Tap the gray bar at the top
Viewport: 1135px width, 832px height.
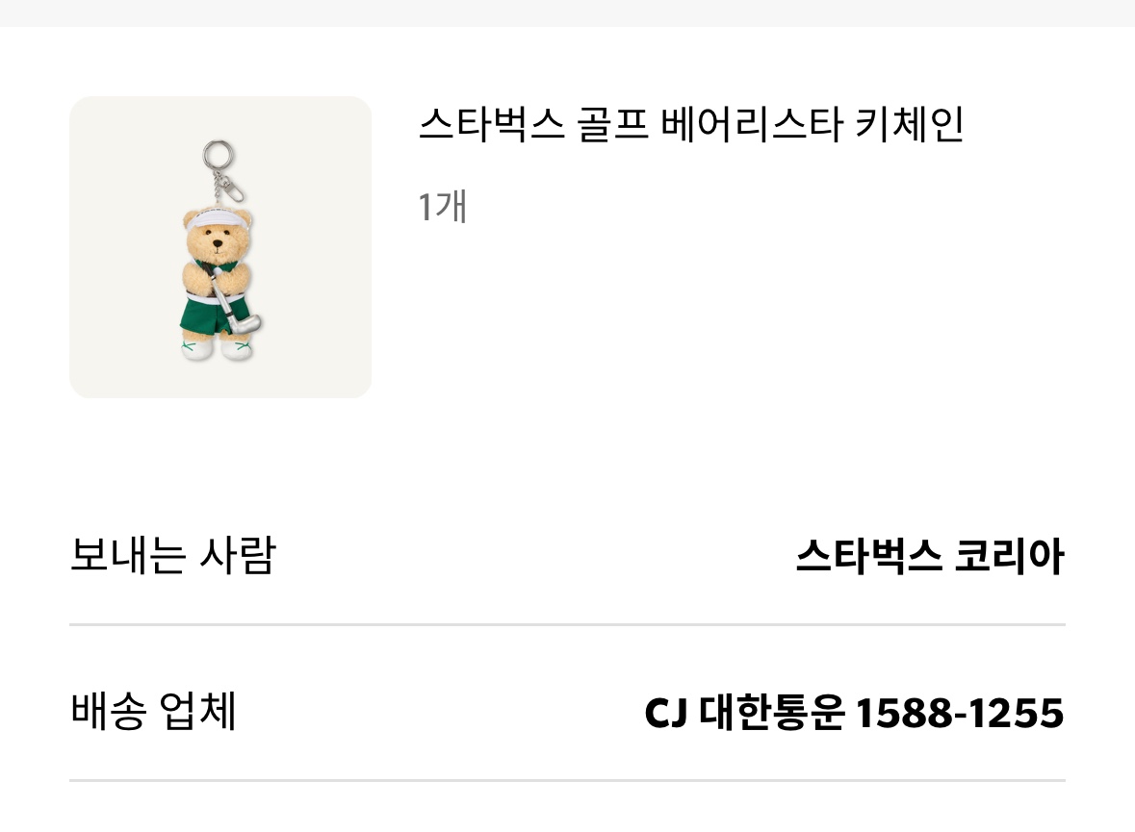(x=568, y=13)
